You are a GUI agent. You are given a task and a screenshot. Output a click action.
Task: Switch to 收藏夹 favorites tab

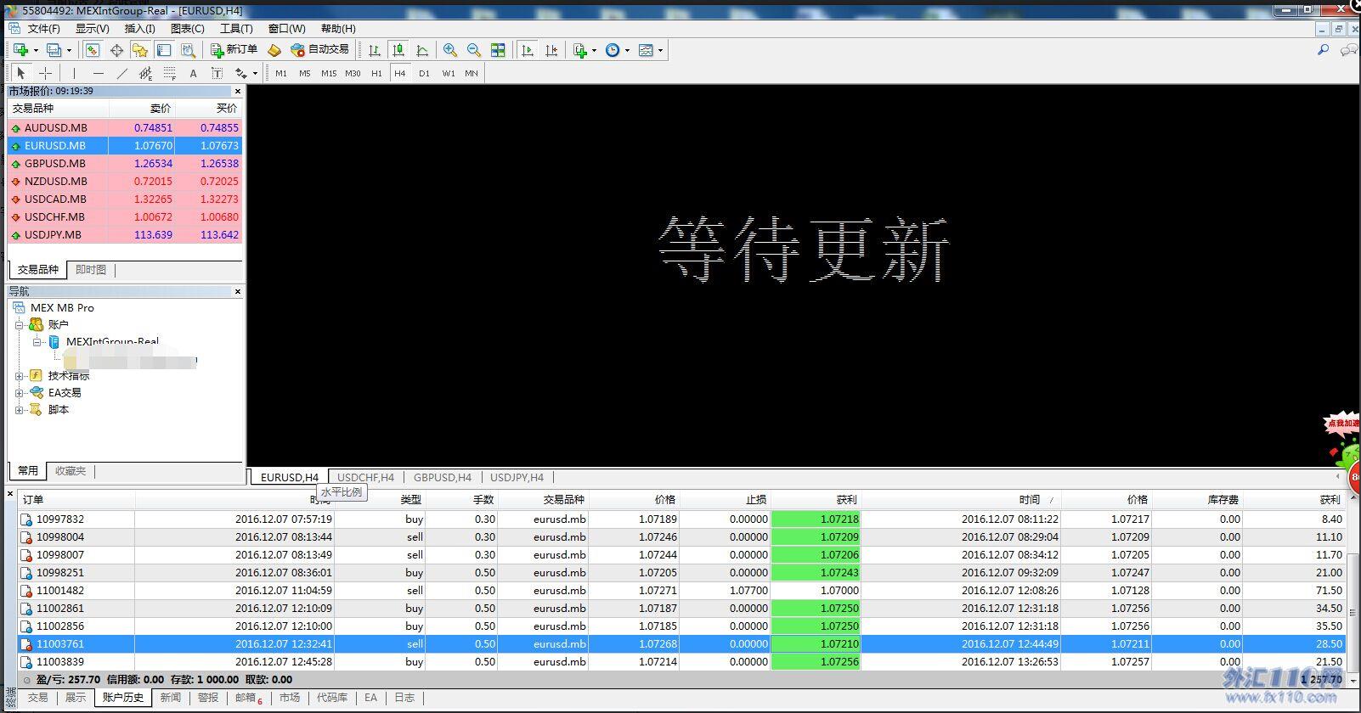click(71, 470)
